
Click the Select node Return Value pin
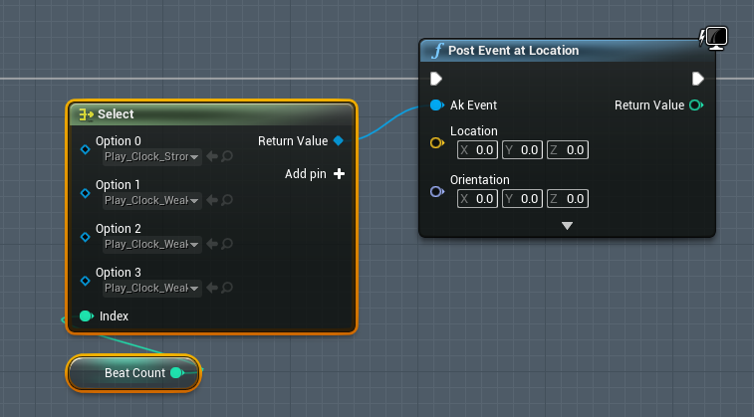(339, 140)
